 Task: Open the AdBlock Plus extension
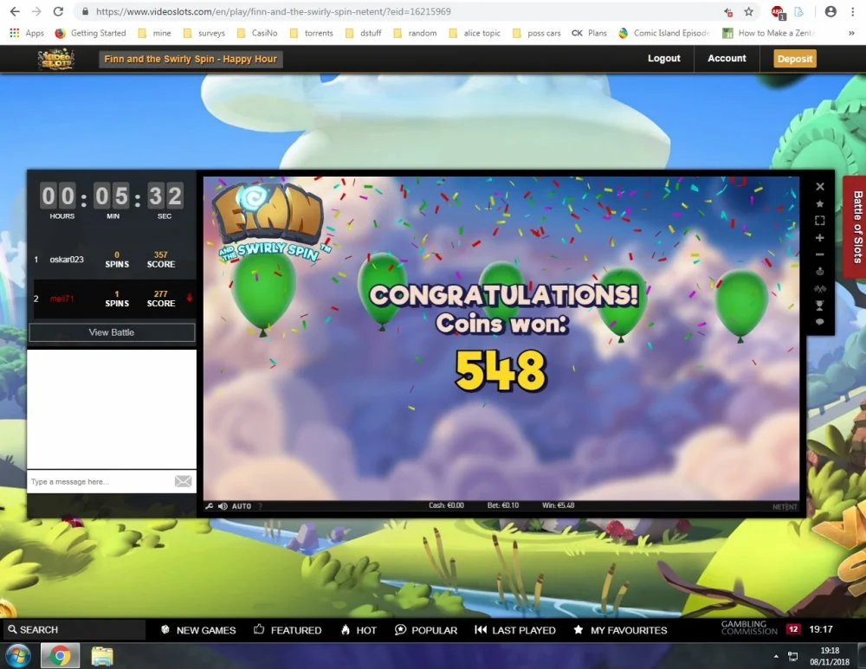pos(778,11)
